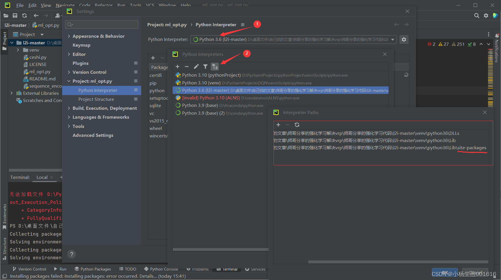
Task: Select Python 3.10 (venv) interpreter
Action: click(x=281, y=83)
